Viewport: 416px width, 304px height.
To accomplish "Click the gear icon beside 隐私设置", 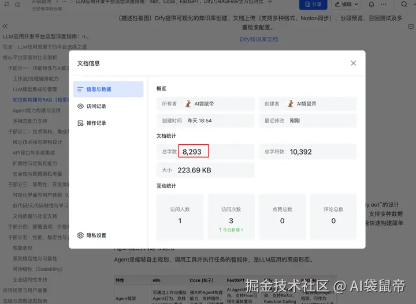I will pyautogui.click(x=80, y=235).
